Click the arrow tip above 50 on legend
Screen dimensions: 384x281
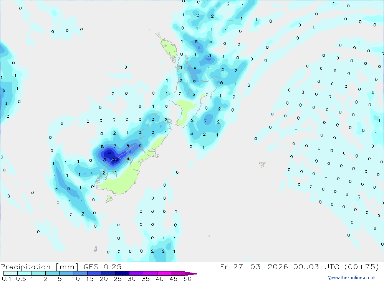click(x=192, y=273)
